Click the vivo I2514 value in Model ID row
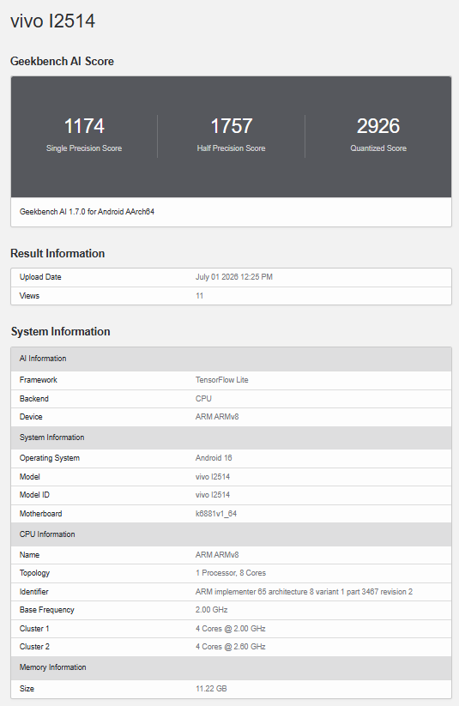 point(213,495)
